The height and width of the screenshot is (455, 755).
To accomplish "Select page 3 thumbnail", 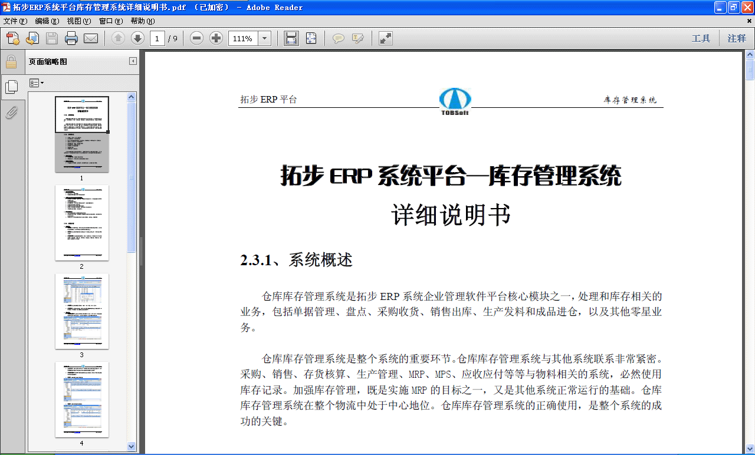I will [x=82, y=311].
